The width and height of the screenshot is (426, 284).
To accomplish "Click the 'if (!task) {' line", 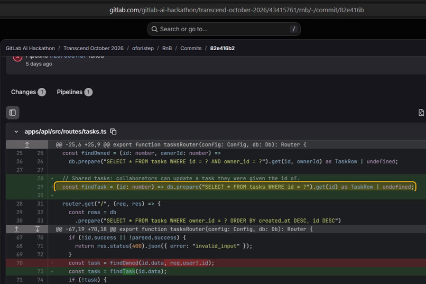I will (88, 280).
